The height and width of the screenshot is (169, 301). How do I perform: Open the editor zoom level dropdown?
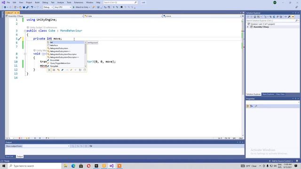point(10,138)
